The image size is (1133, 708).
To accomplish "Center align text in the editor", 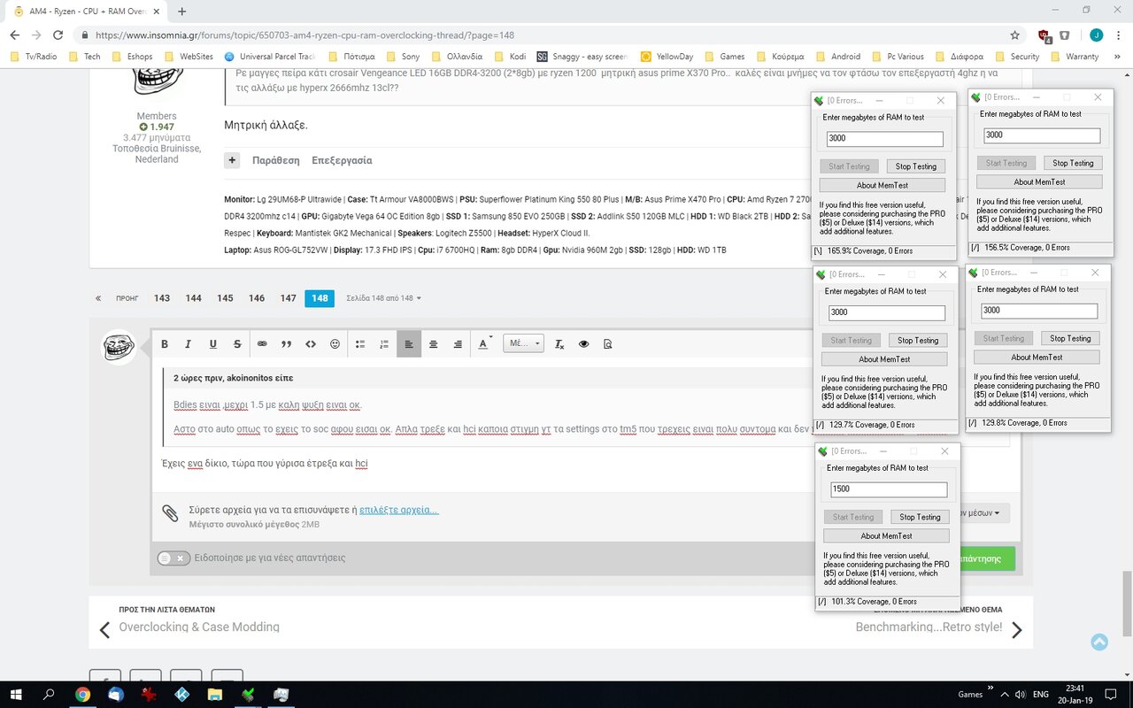I will tap(433, 344).
